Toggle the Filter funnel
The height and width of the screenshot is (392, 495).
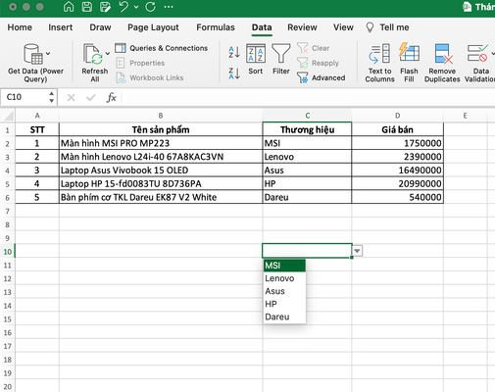(281, 59)
